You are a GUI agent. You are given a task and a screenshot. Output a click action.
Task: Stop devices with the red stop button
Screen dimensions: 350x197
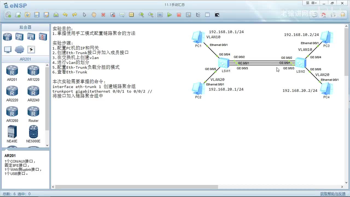(x=179, y=15)
